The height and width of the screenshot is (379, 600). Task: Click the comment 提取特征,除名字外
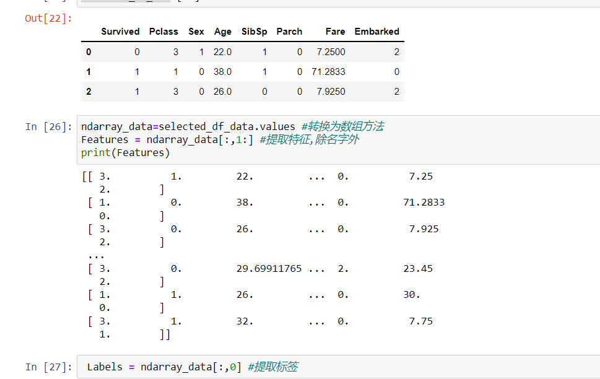(x=309, y=139)
